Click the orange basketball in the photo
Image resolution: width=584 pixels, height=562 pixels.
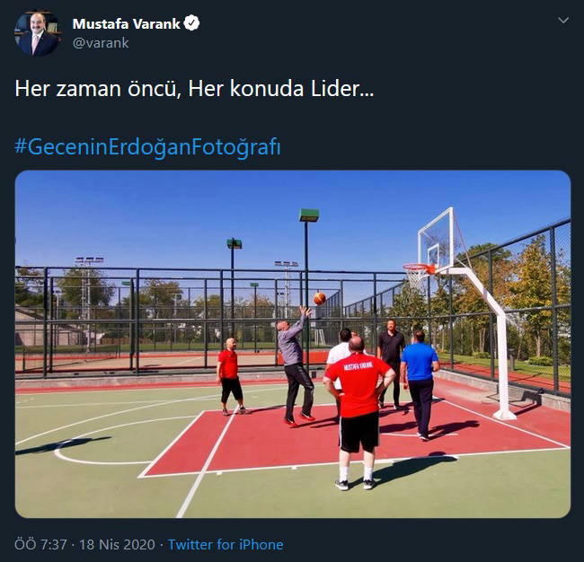(x=320, y=298)
